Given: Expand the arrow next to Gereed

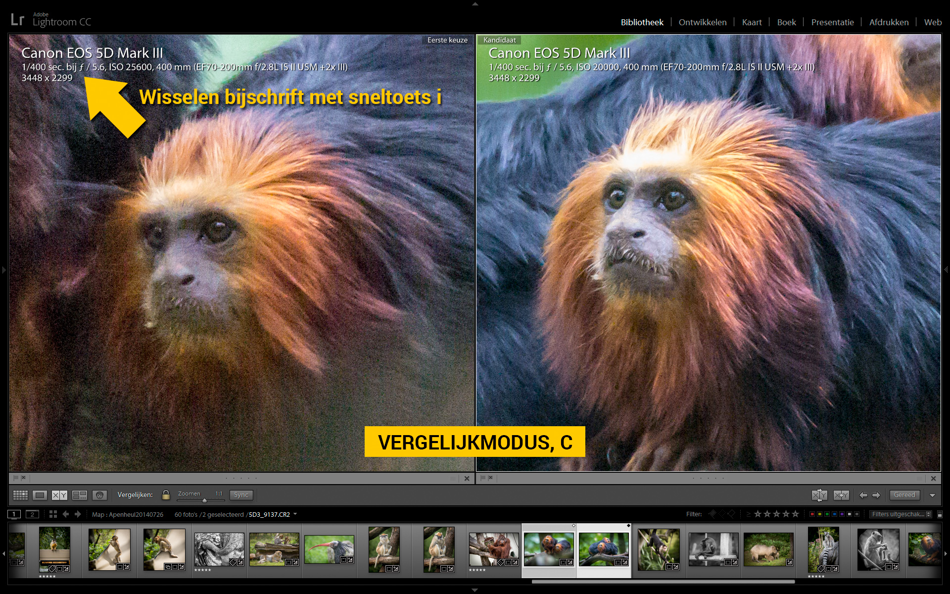Looking at the screenshot, I should (932, 495).
